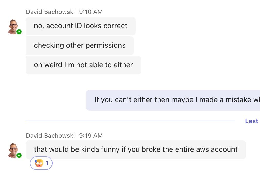
Task: Toggle the reaction pill under the aws message
Action: pos(41,163)
